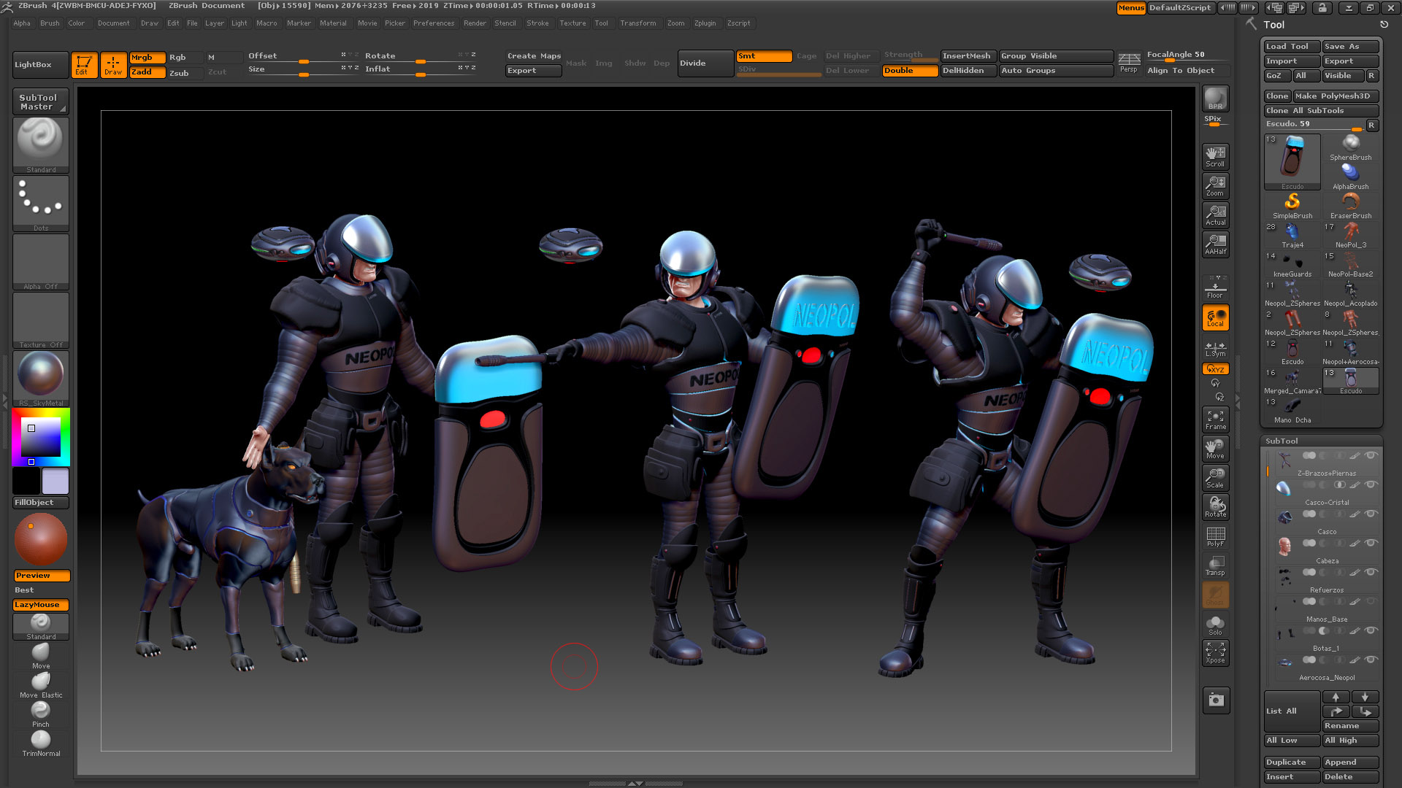The image size is (1402, 788).
Task: Click the main color picker square
Action: pos(40,437)
